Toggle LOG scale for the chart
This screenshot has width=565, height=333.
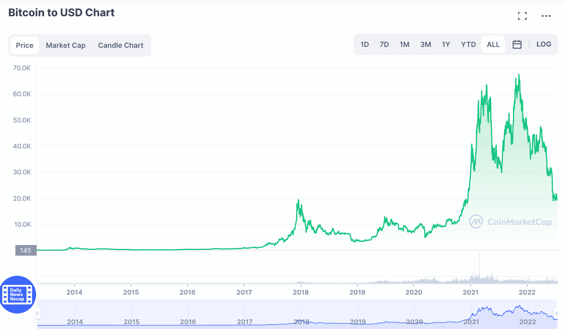544,44
